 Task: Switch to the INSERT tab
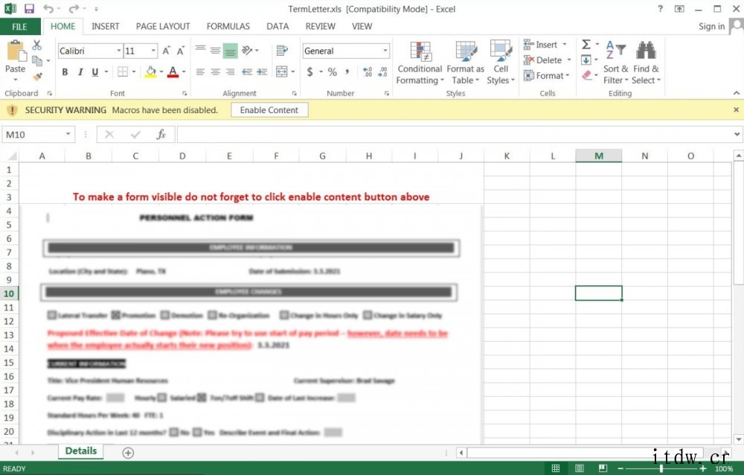tap(106, 27)
